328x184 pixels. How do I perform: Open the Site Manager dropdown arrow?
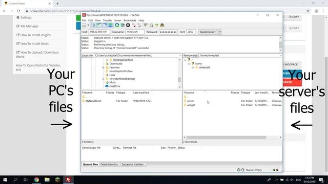88,26
